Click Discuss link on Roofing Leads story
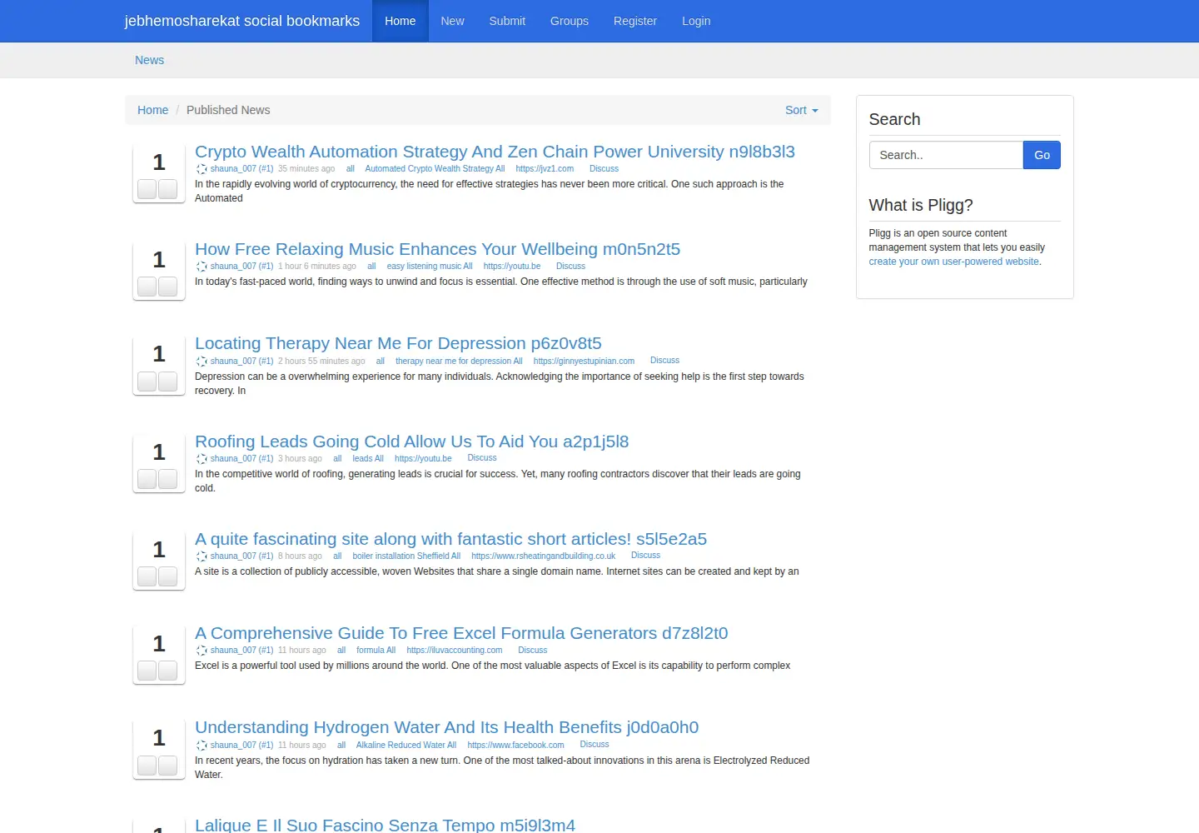 tap(482, 458)
